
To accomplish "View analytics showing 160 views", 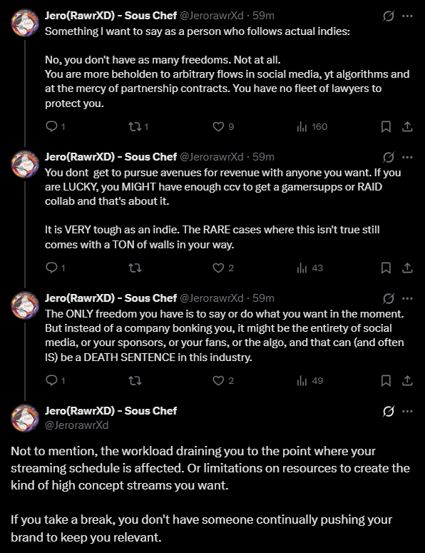I will pos(312,126).
